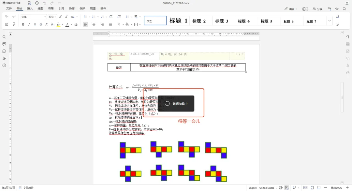The height and width of the screenshot is (191, 352).
Task: Expand the styles gallery arrow
Action: click(x=329, y=21)
